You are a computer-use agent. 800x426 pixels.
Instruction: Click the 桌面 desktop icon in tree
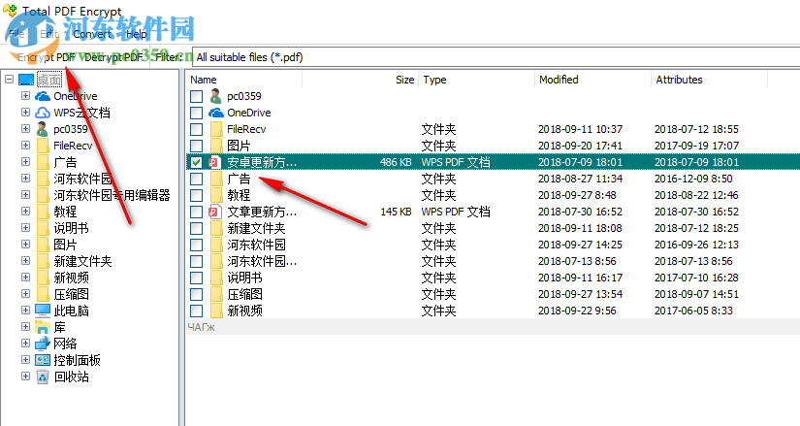coord(26,80)
